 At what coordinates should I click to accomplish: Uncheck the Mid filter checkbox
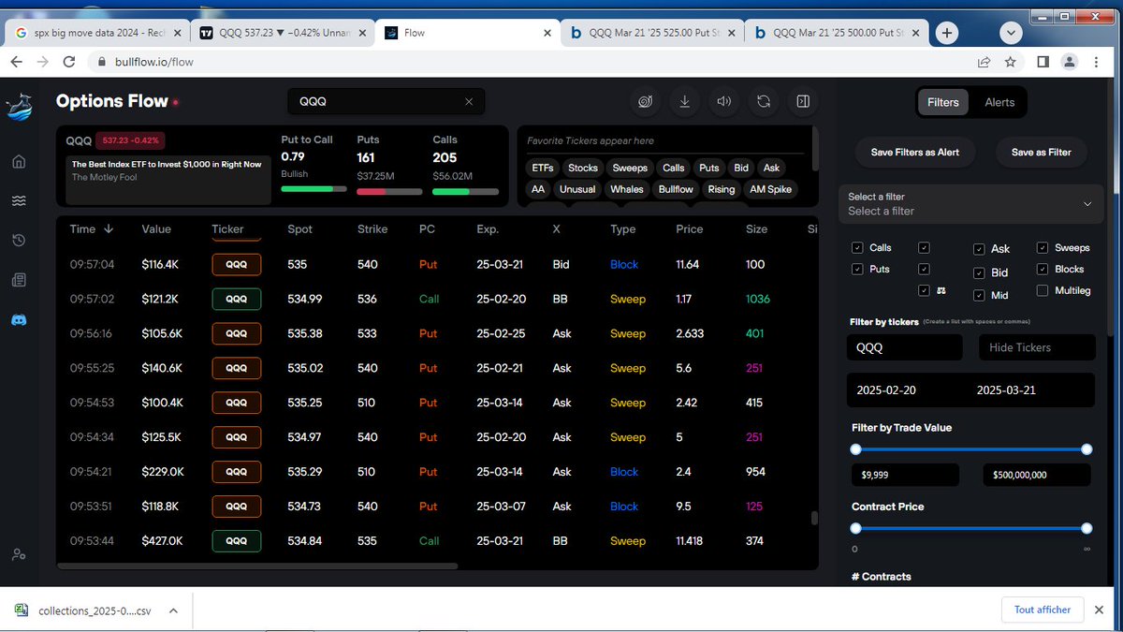click(x=979, y=296)
